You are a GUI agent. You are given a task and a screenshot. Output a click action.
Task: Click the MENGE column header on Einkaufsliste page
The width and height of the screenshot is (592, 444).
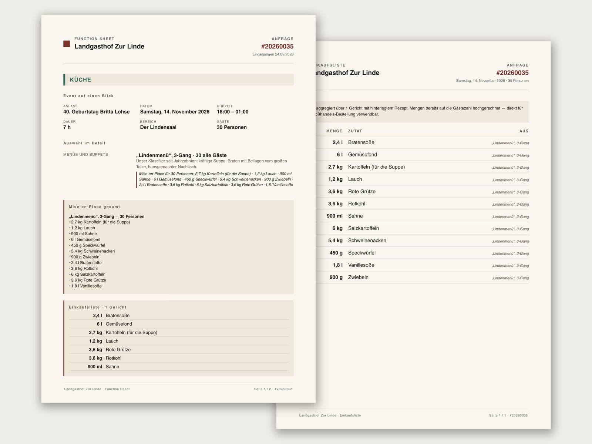click(x=334, y=131)
